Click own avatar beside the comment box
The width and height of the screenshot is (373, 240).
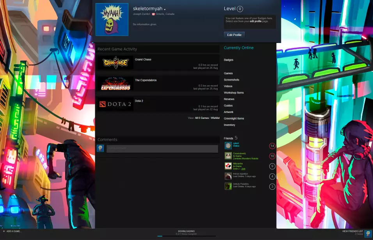(x=100, y=148)
